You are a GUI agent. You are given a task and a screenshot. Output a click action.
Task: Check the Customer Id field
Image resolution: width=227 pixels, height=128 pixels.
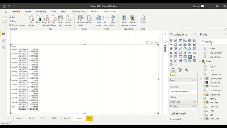[205, 74]
